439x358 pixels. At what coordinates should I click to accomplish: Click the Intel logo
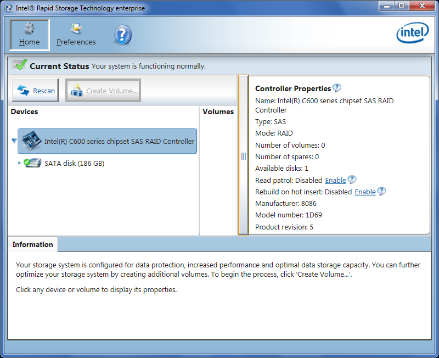click(x=413, y=33)
